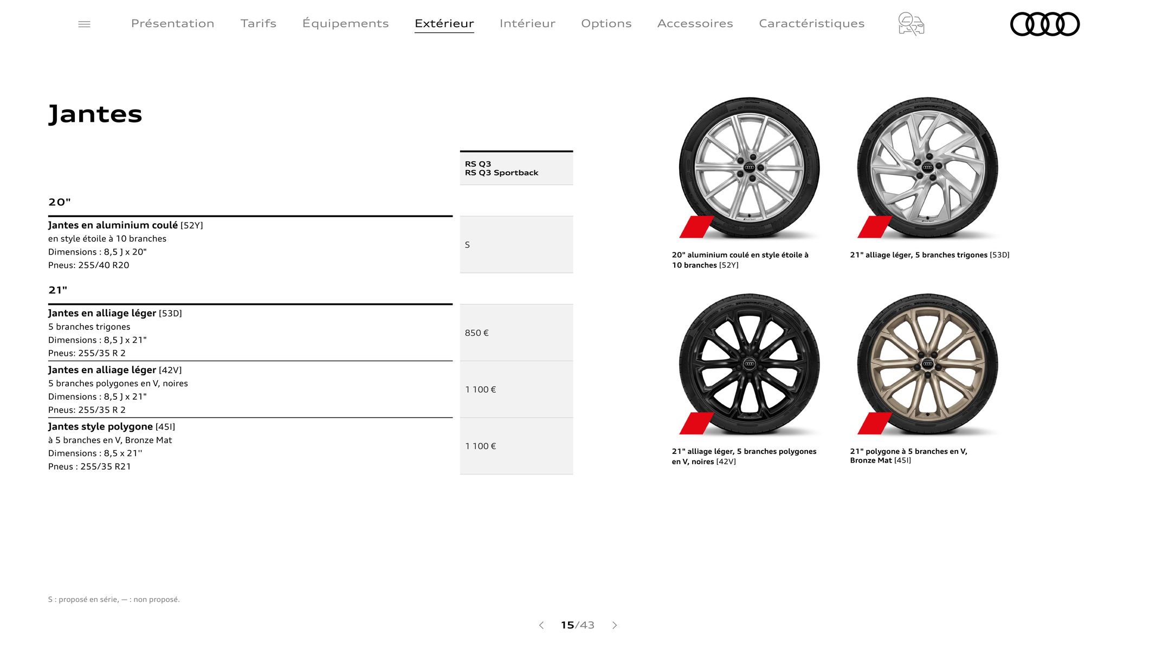
Task: Click the caption ending with [52Y]
Action: click(x=740, y=260)
